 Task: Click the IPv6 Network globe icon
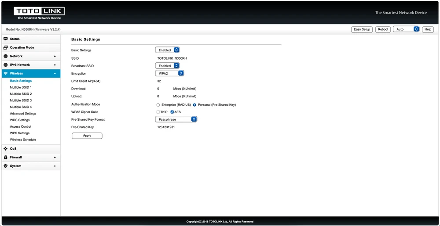click(x=6, y=65)
